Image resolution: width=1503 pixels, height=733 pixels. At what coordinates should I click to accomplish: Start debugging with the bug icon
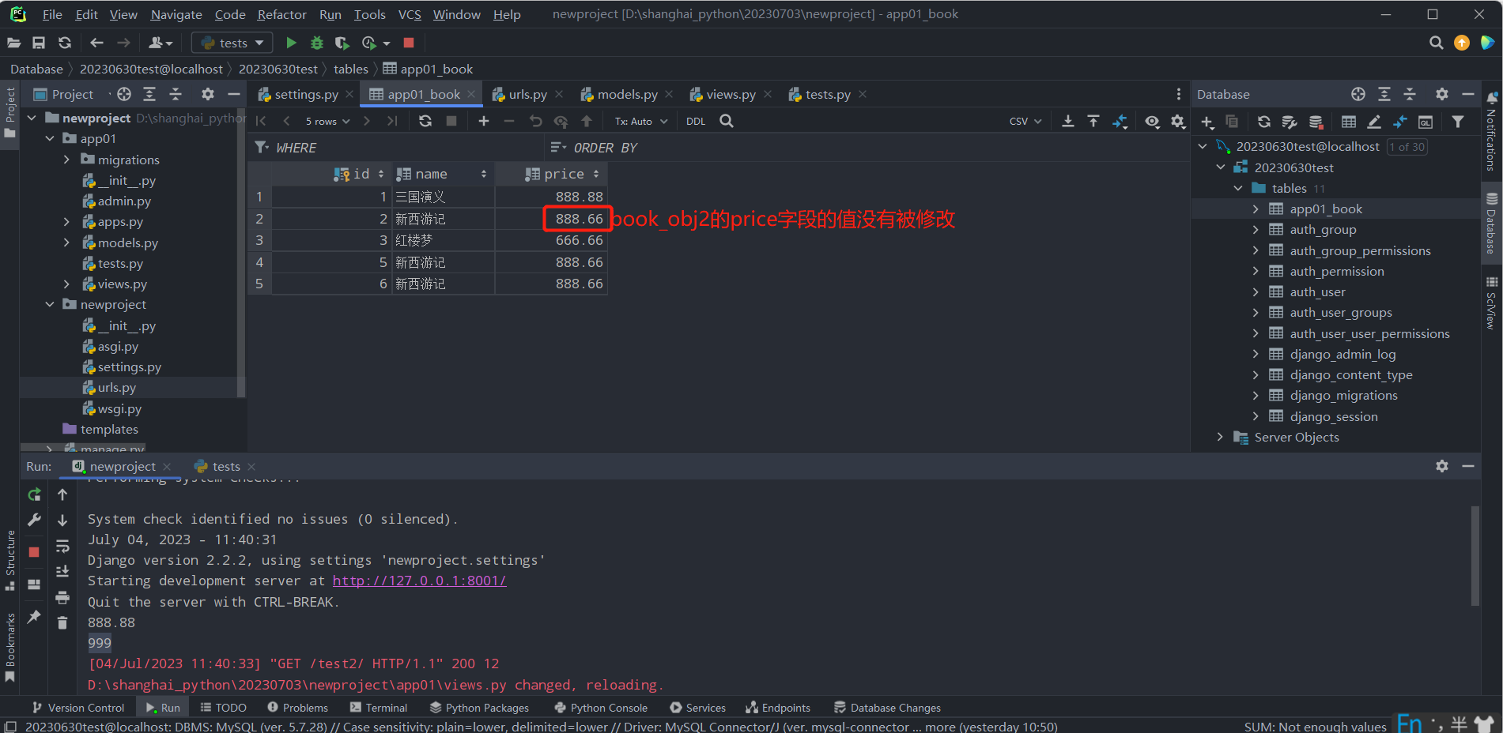pyautogui.click(x=317, y=43)
